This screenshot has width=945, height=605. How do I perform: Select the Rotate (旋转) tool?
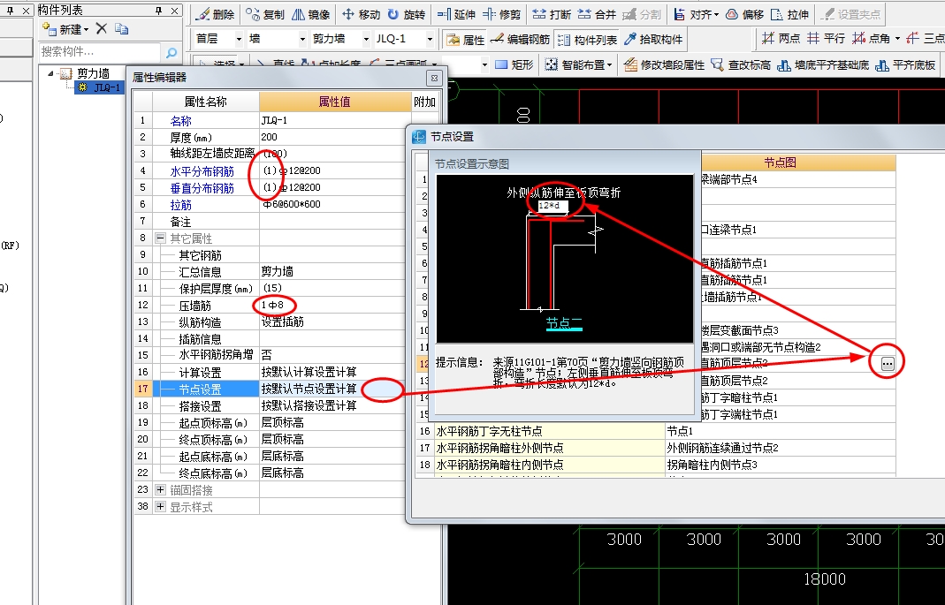407,14
